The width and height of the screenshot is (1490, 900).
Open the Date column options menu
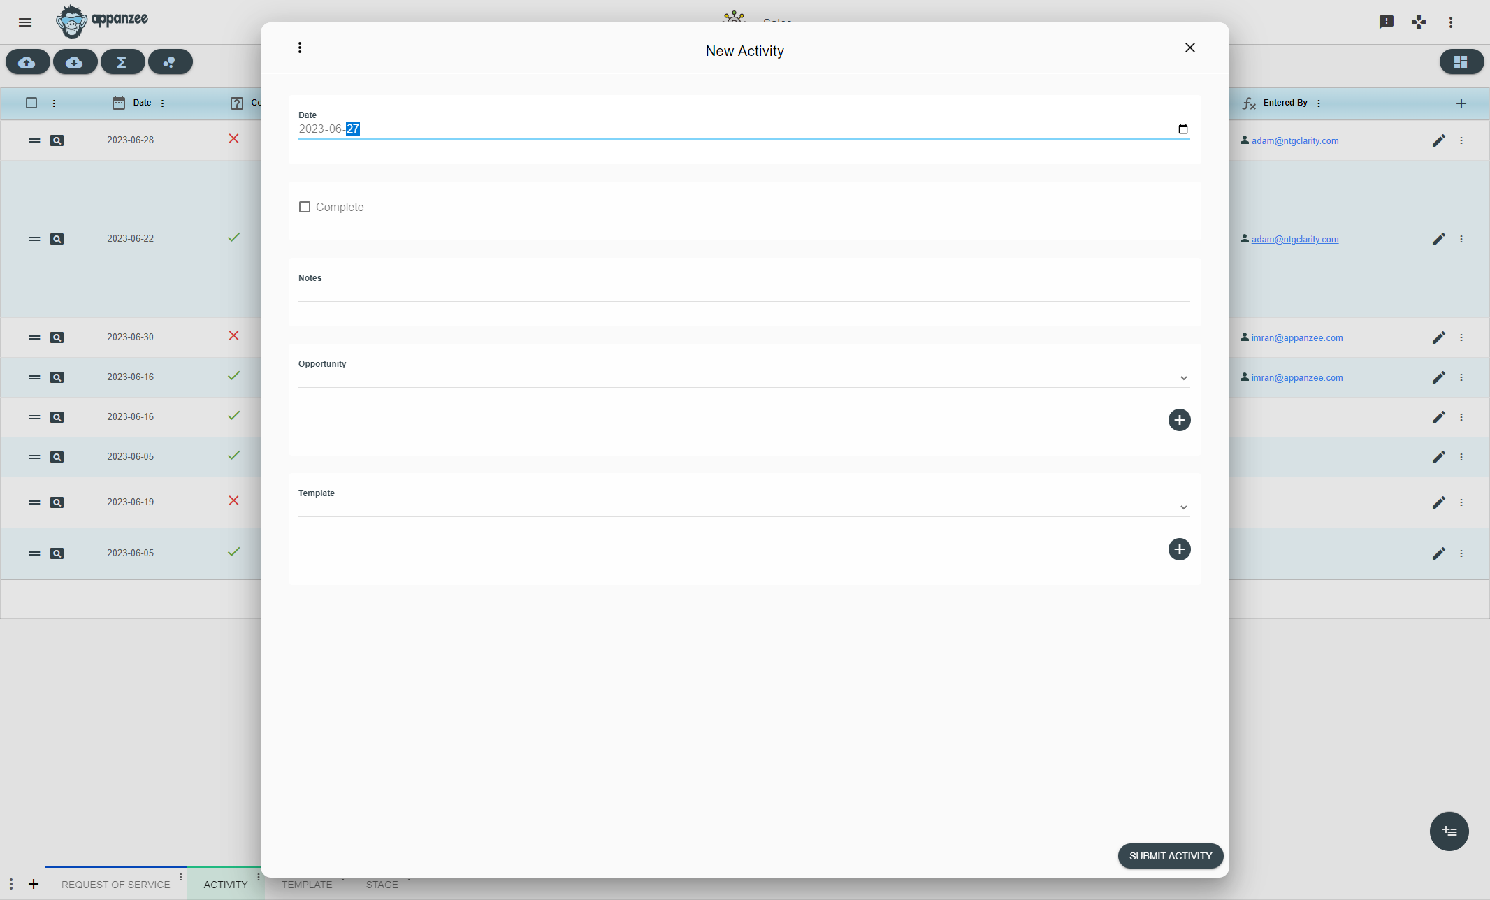[163, 103]
